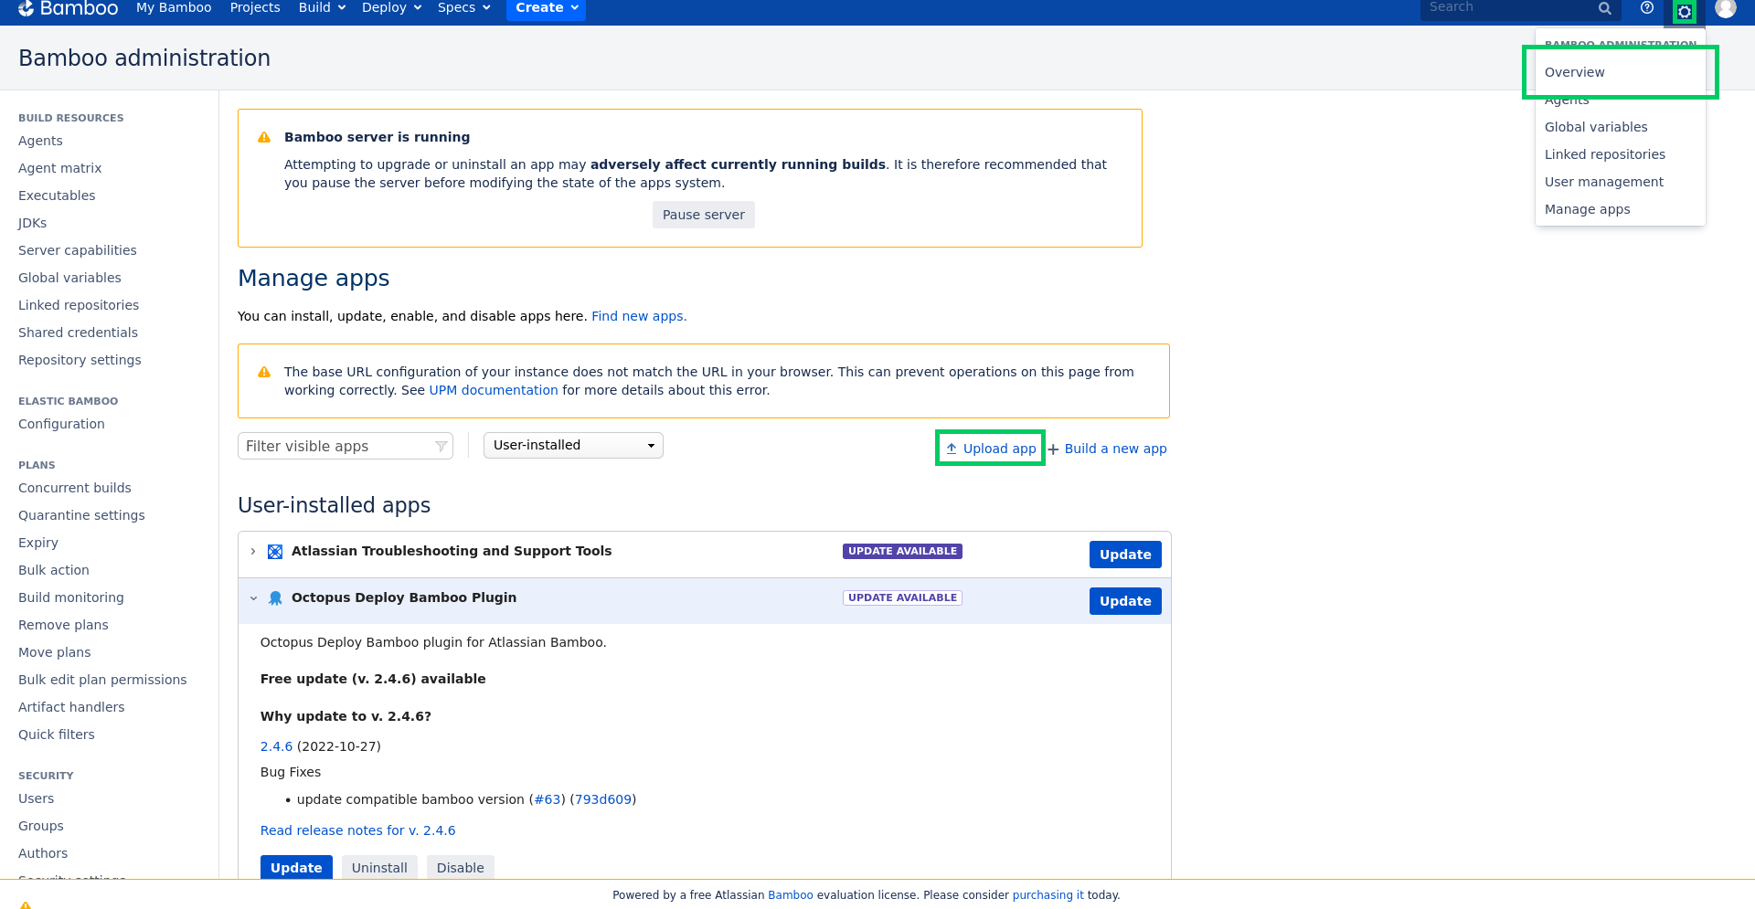The image size is (1755, 909).
Task: Uninstall the Octopus Deploy plugin
Action: tap(379, 867)
